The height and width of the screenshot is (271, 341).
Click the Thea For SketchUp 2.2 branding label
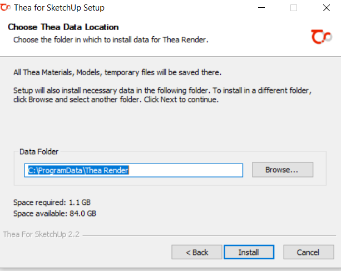click(41, 234)
